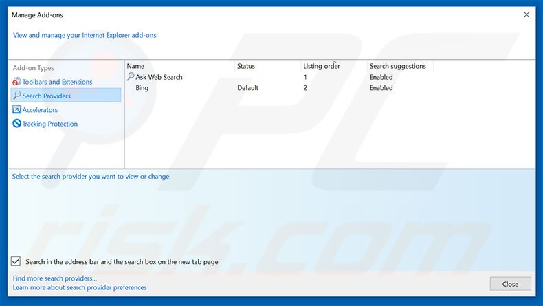This screenshot has height=306, width=543.
Task: Select the Bing search provider row
Action: click(280, 88)
